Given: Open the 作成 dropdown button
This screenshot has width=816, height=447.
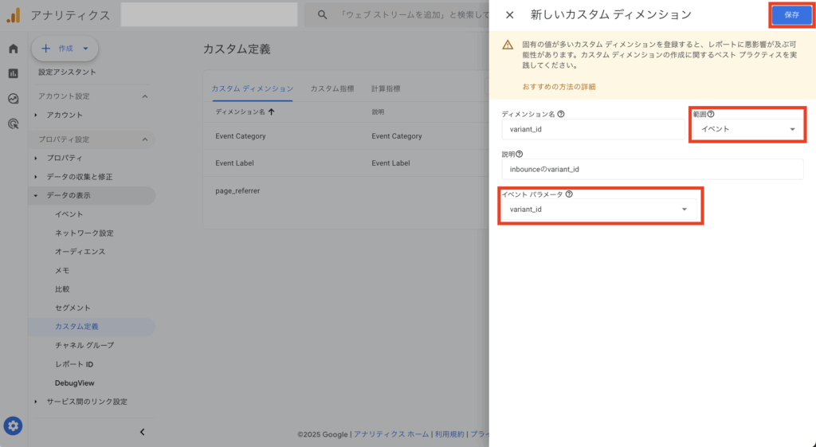Looking at the screenshot, I should 65,49.
